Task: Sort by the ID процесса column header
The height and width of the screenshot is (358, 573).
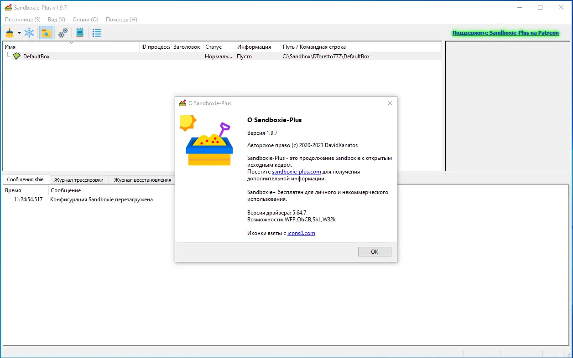Action: 155,46
